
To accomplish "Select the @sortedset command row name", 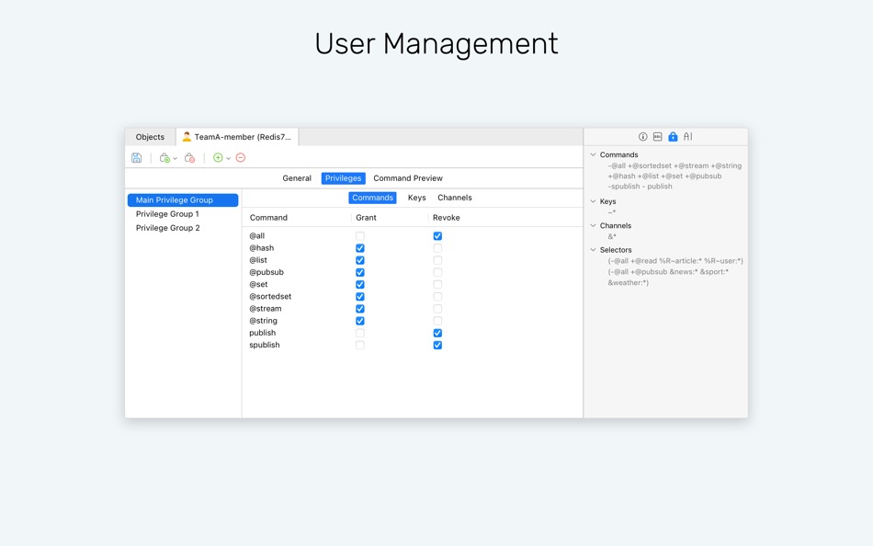I will coord(270,296).
